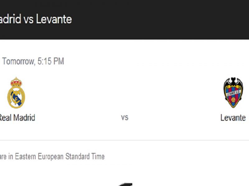Viewport: 249px width, 186px height.
Task: Click the football inside the Levante badge
Action: click(x=233, y=100)
